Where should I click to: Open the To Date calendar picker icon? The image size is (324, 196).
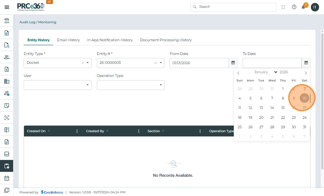(306, 63)
